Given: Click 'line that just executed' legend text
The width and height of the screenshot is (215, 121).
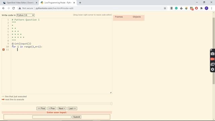Looking at the screenshot, I should [16, 96].
